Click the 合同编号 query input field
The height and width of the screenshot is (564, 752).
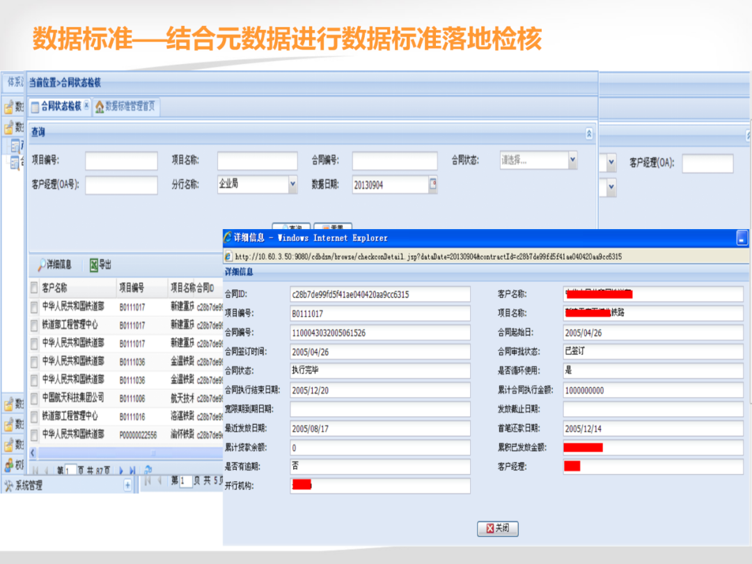click(x=395, y=161)
